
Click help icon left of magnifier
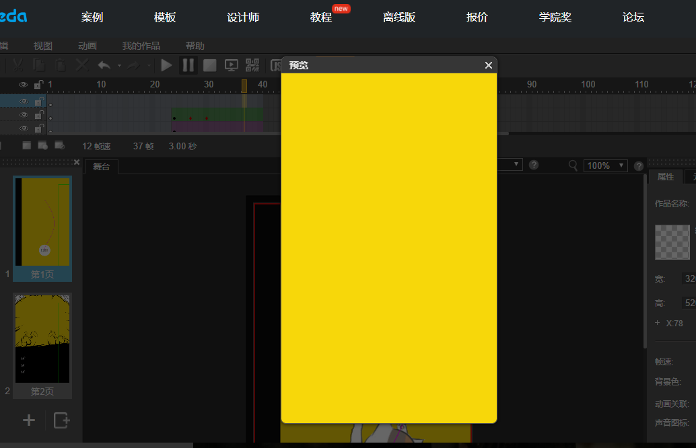pyautogui.click(x=534, y=165)
